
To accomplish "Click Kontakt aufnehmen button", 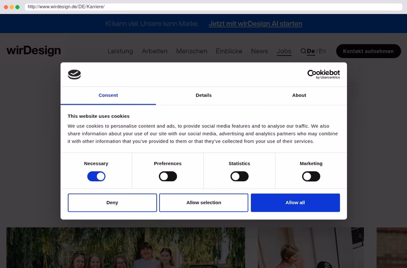I will tap(368, 51).
